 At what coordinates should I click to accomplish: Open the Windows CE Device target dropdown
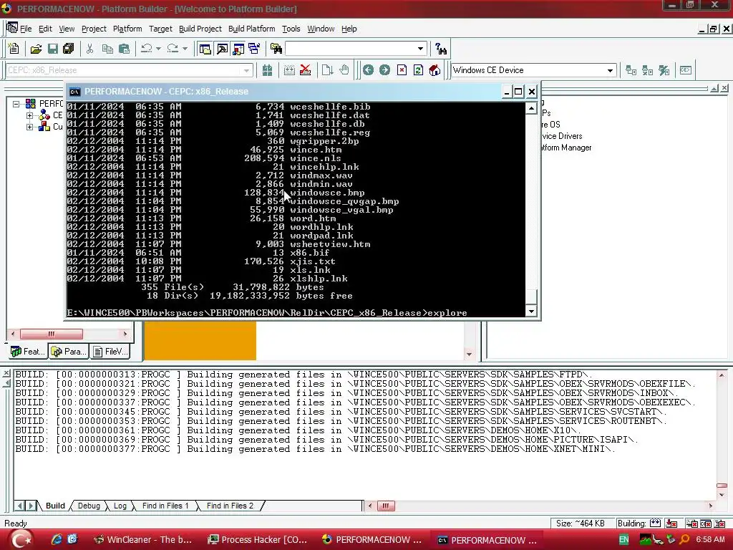610,71
